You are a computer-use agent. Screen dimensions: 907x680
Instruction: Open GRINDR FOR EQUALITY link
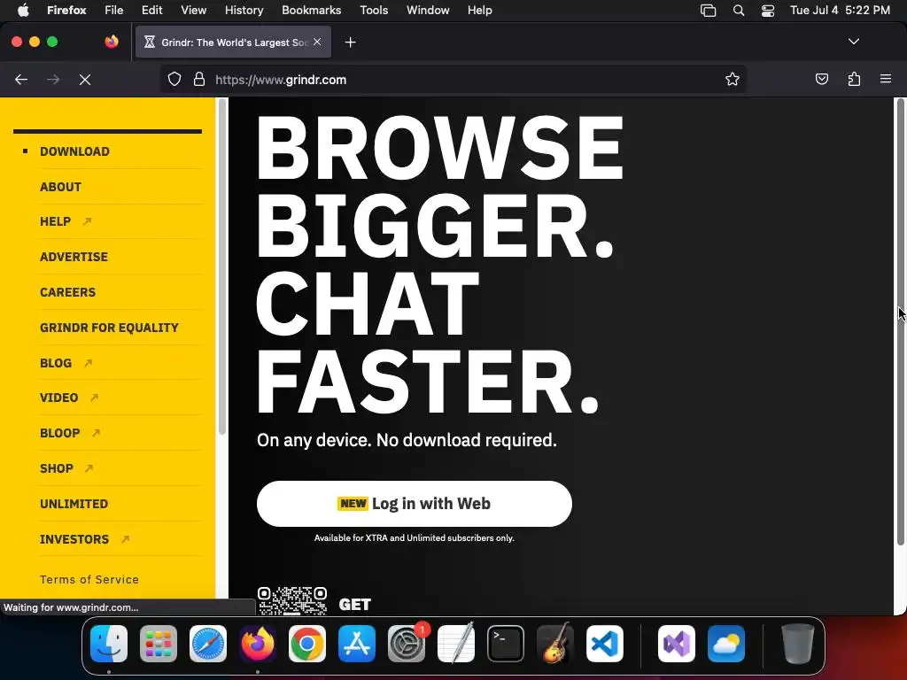[109, 328]
